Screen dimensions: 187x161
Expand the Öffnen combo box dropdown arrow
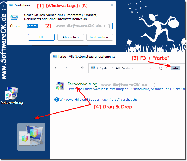[110, 26]
